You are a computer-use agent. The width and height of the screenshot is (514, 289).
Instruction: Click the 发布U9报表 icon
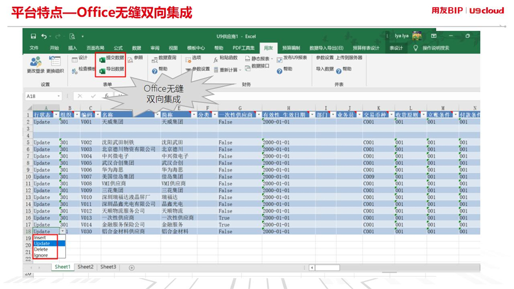[x=279, y=60]
